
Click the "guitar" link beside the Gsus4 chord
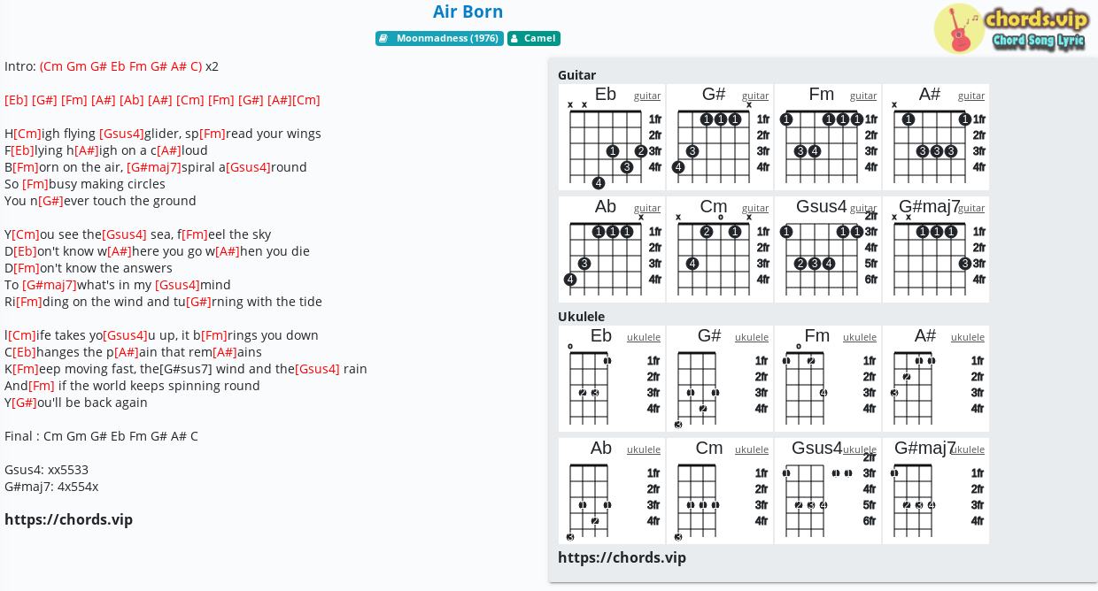863,208
